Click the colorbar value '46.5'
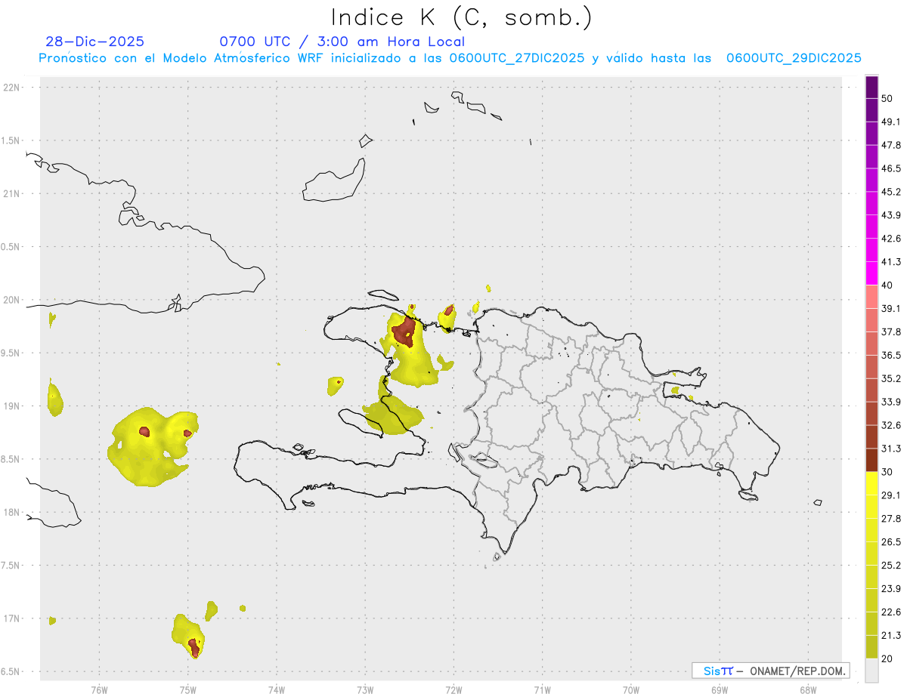 891,168
